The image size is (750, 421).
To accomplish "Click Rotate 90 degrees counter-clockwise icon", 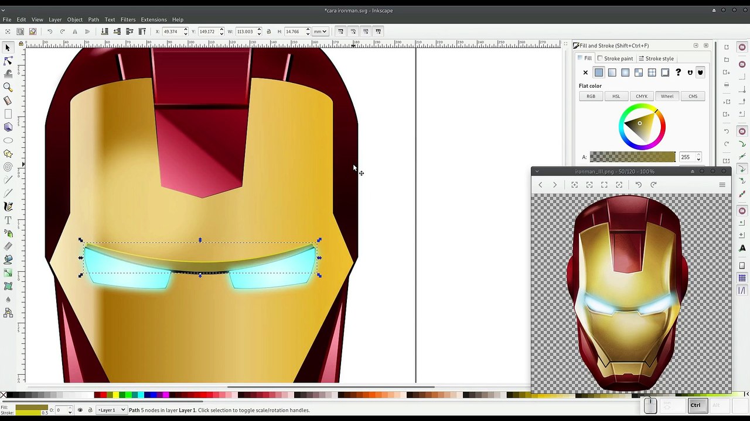I will coord(49,32).
